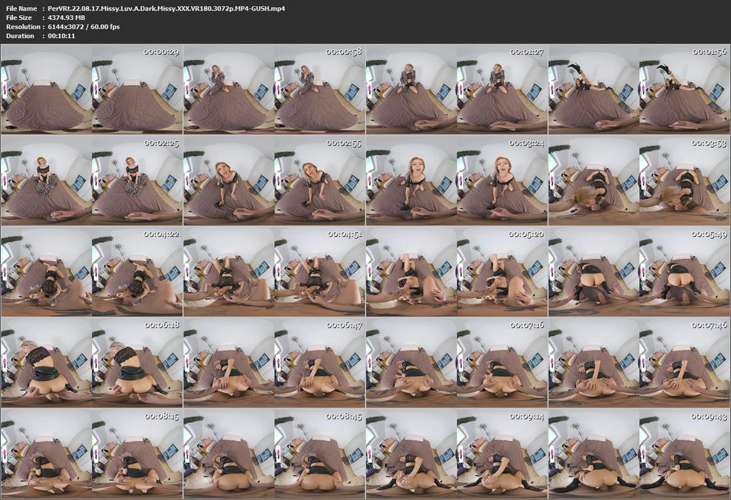The height and width of the screenshot is (500, 731).
Task: Open the frame stamped 00:05:49
Action: click(640, 271)
